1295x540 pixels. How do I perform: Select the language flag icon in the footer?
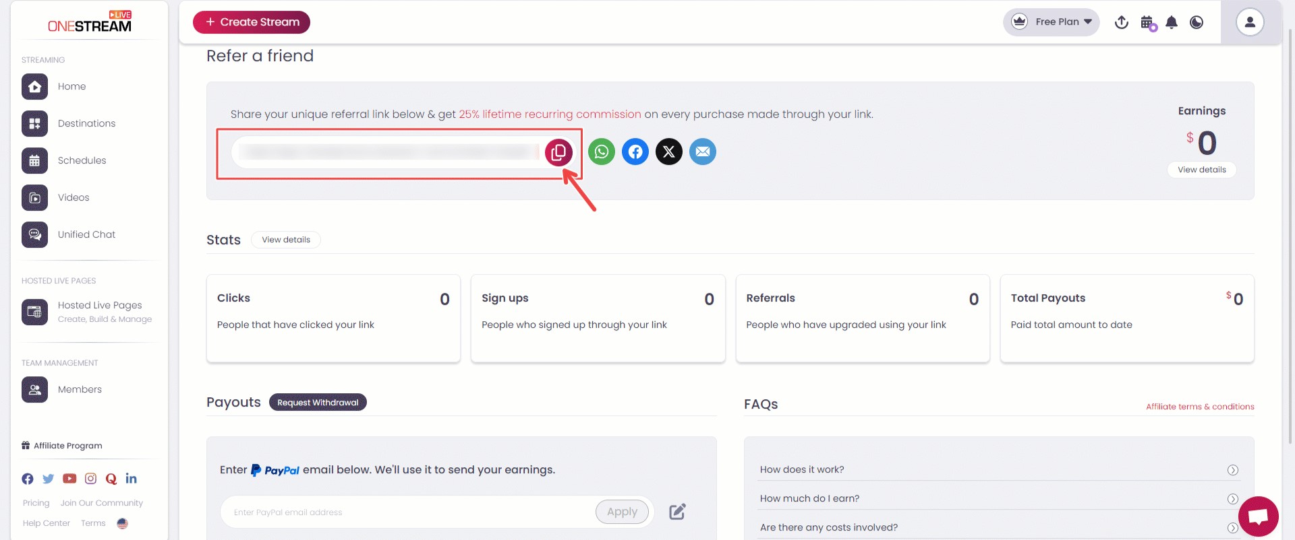(122, 523)
